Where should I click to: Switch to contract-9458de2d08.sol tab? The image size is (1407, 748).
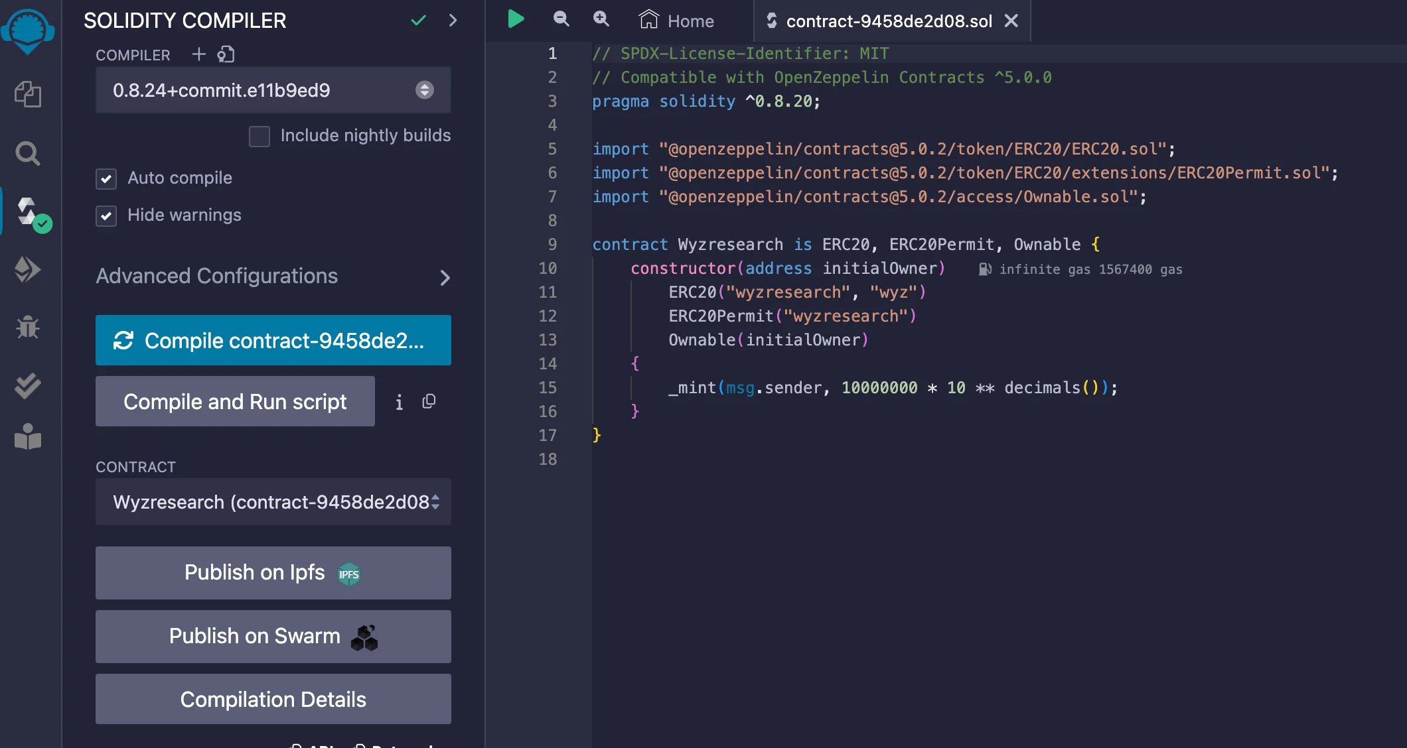[889, 21]
